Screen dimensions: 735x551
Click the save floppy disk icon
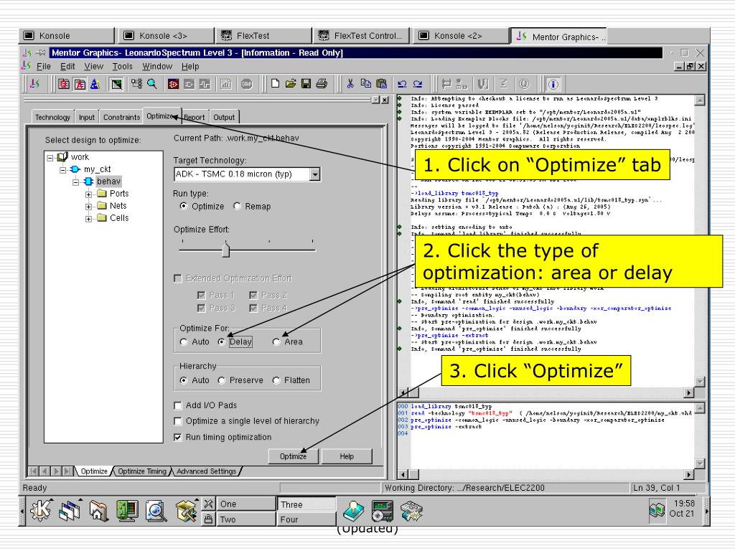pyautogui.click(x=306, y=84)
